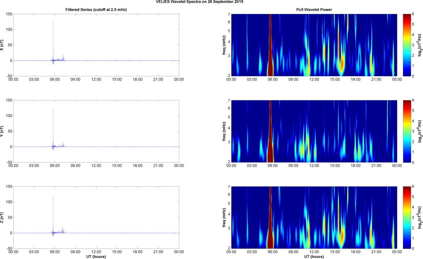Click the left 'UT (hours)' axis label

click(x=96, y=256)
